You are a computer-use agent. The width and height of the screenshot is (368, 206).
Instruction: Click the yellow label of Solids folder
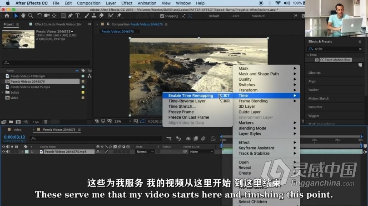tap(83, 92)
